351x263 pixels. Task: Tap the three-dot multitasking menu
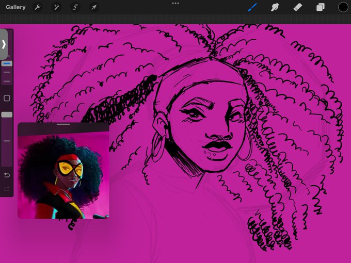(176, 4)
